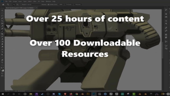Open Adobe Bridge from the taskbar
This screenshot has height=96, width=170.
(x=88, y=94)
